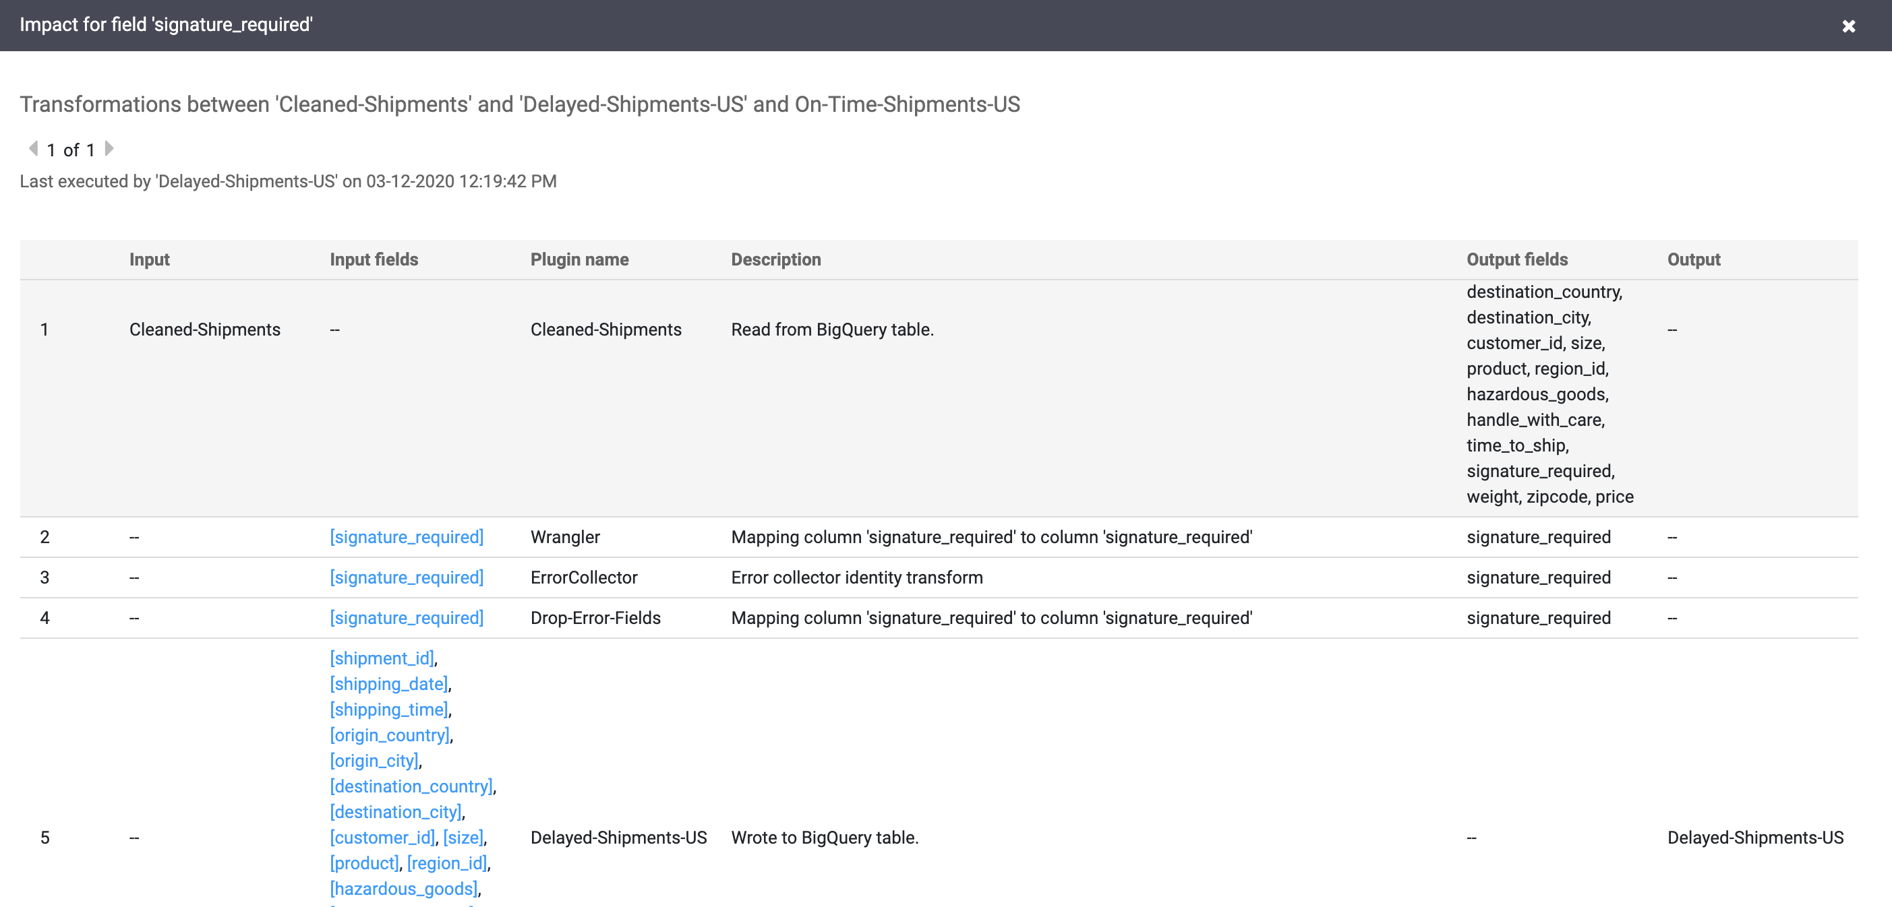1892x907 pixels.
Task: Click the customer_id field link
Action: 382,838
